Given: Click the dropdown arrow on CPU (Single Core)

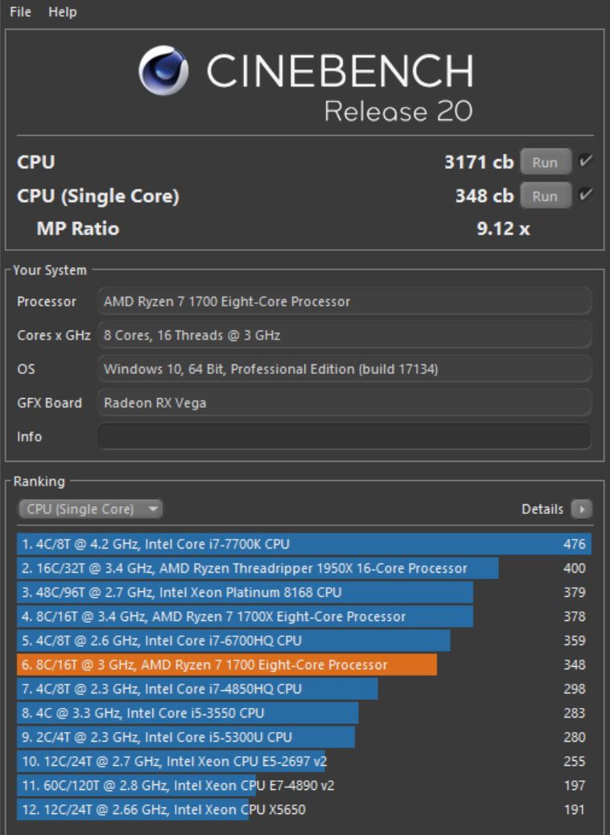Looking at the screenshot, I should [151, 509].
